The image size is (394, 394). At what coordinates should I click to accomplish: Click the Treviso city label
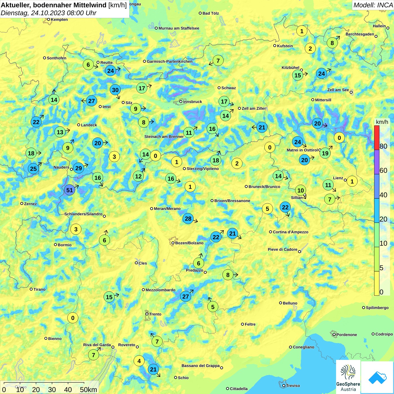point(293,386)
